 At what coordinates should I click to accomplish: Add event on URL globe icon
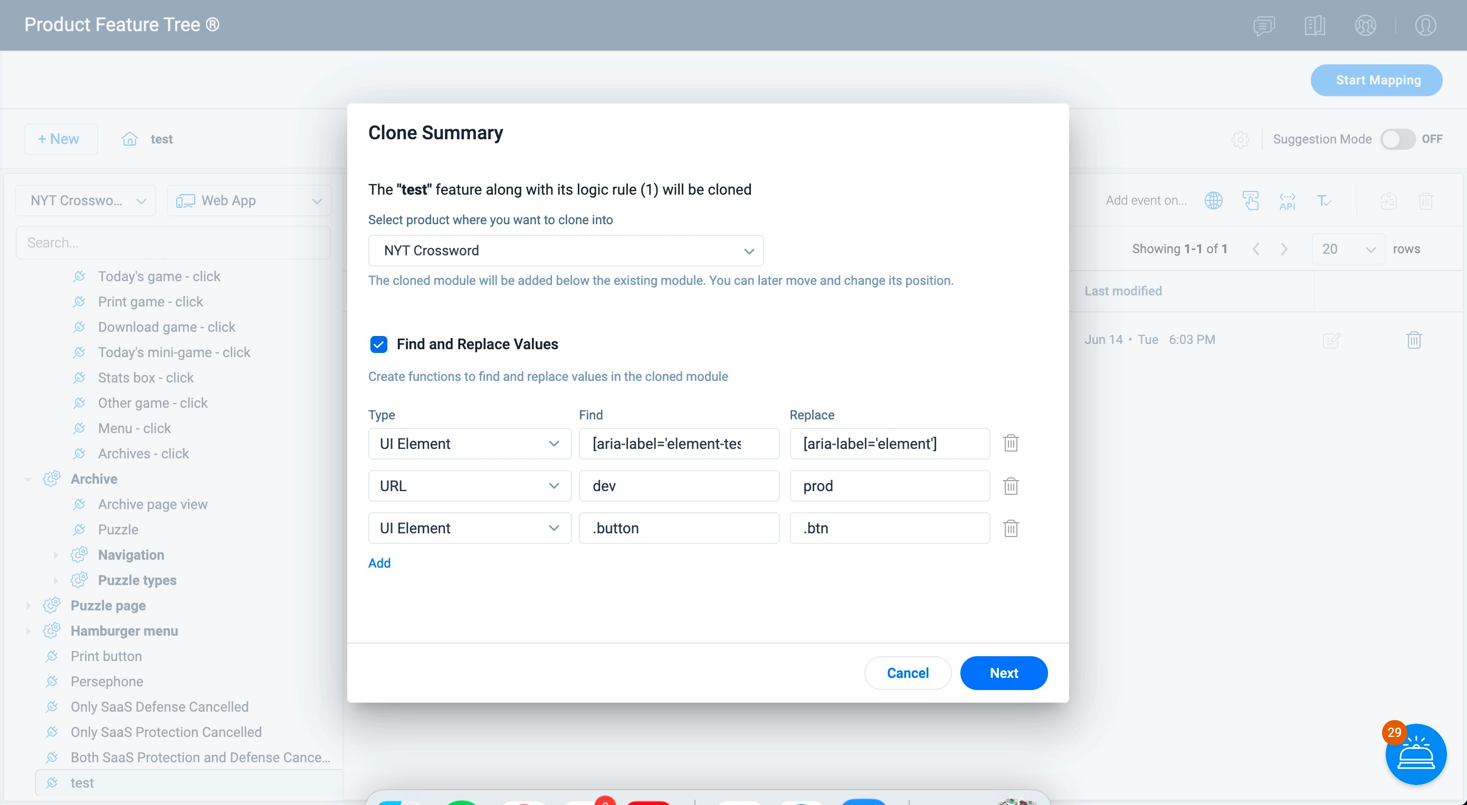1214,200
